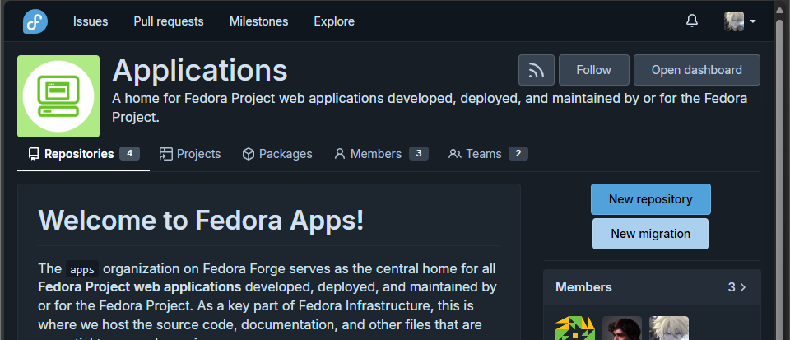Go to the Teams tab

[x=487, y=154]
